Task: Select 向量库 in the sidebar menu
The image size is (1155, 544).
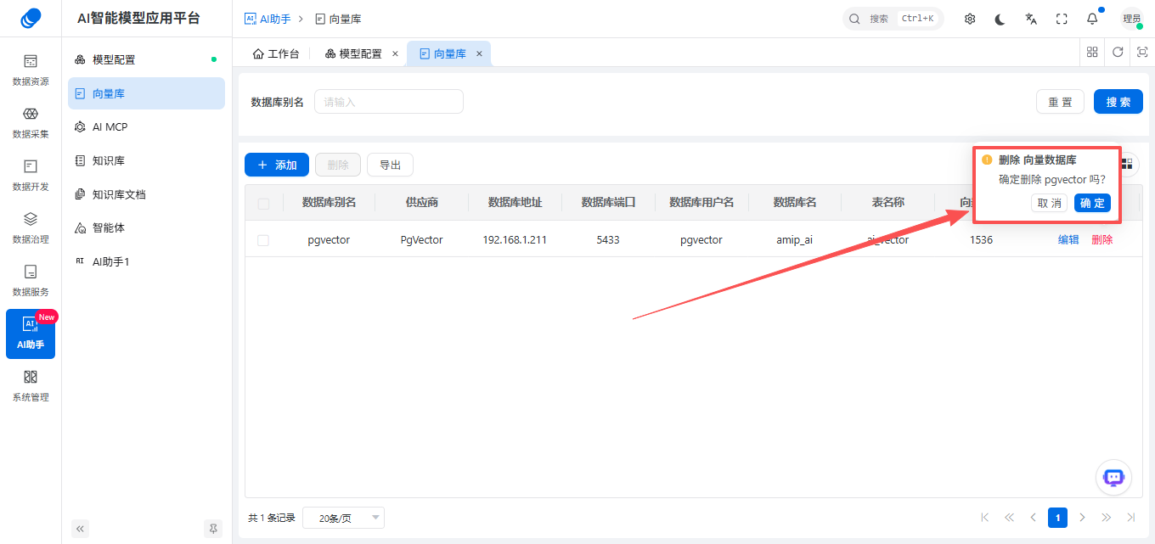Action: point(146,93)
